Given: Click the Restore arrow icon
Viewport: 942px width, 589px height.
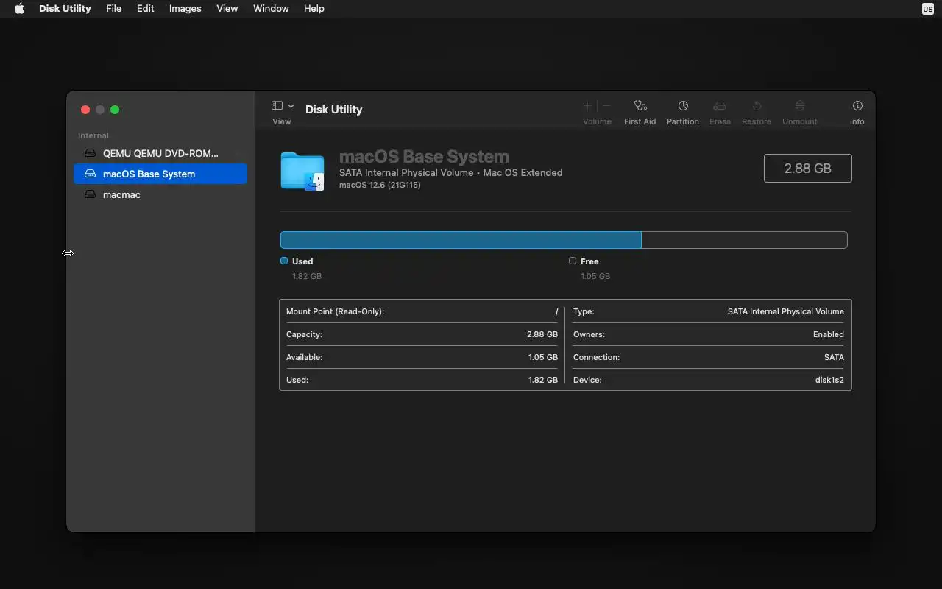Looking at the screenshot, I should [757, 106].
